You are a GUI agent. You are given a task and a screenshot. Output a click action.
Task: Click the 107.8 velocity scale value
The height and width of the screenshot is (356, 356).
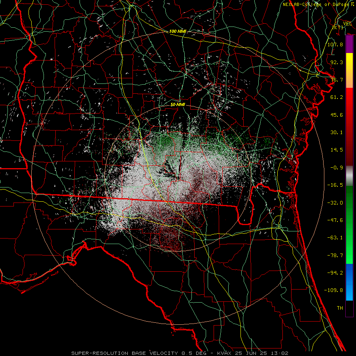coord(335,44)
